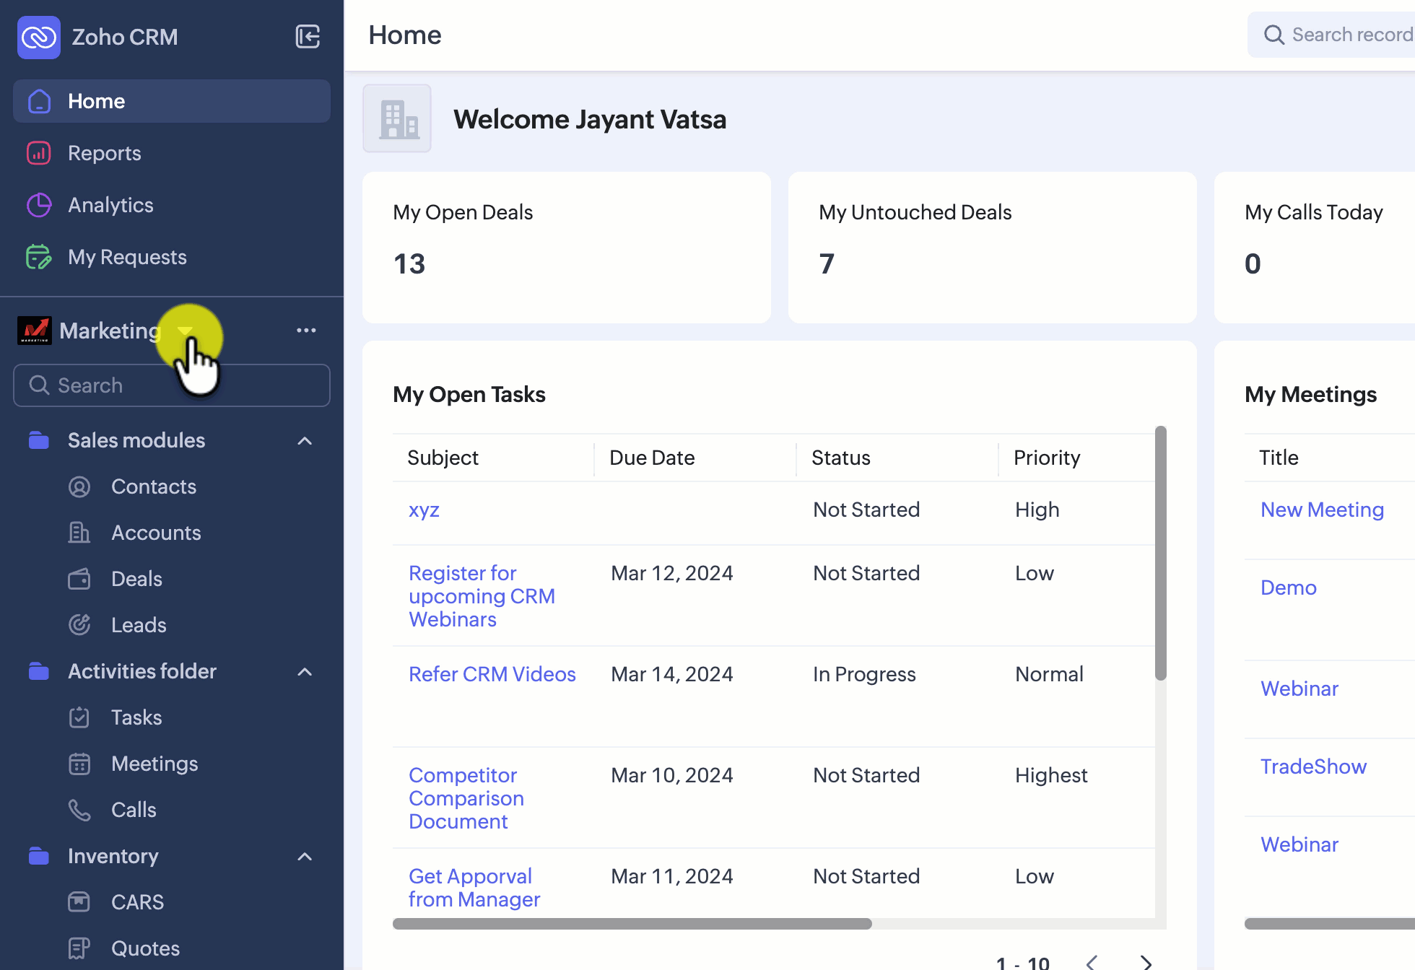Go to My Requests
The width and height of the screenshot is (1415, 970).
(x=127, y=257)
